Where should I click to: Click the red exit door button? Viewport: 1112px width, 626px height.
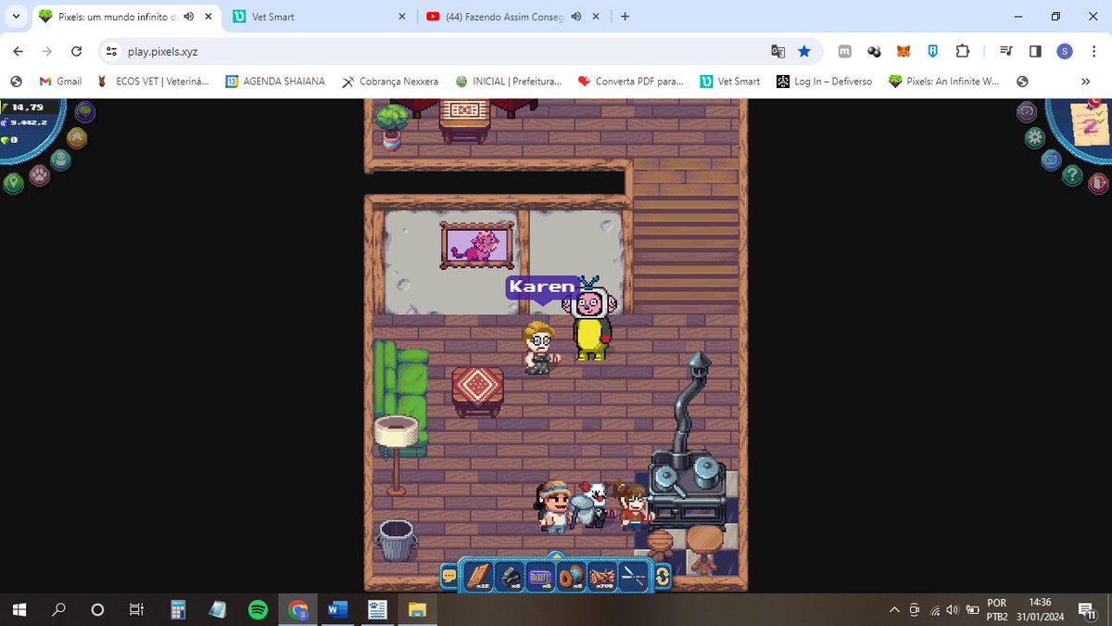[x=1098, y=183]
